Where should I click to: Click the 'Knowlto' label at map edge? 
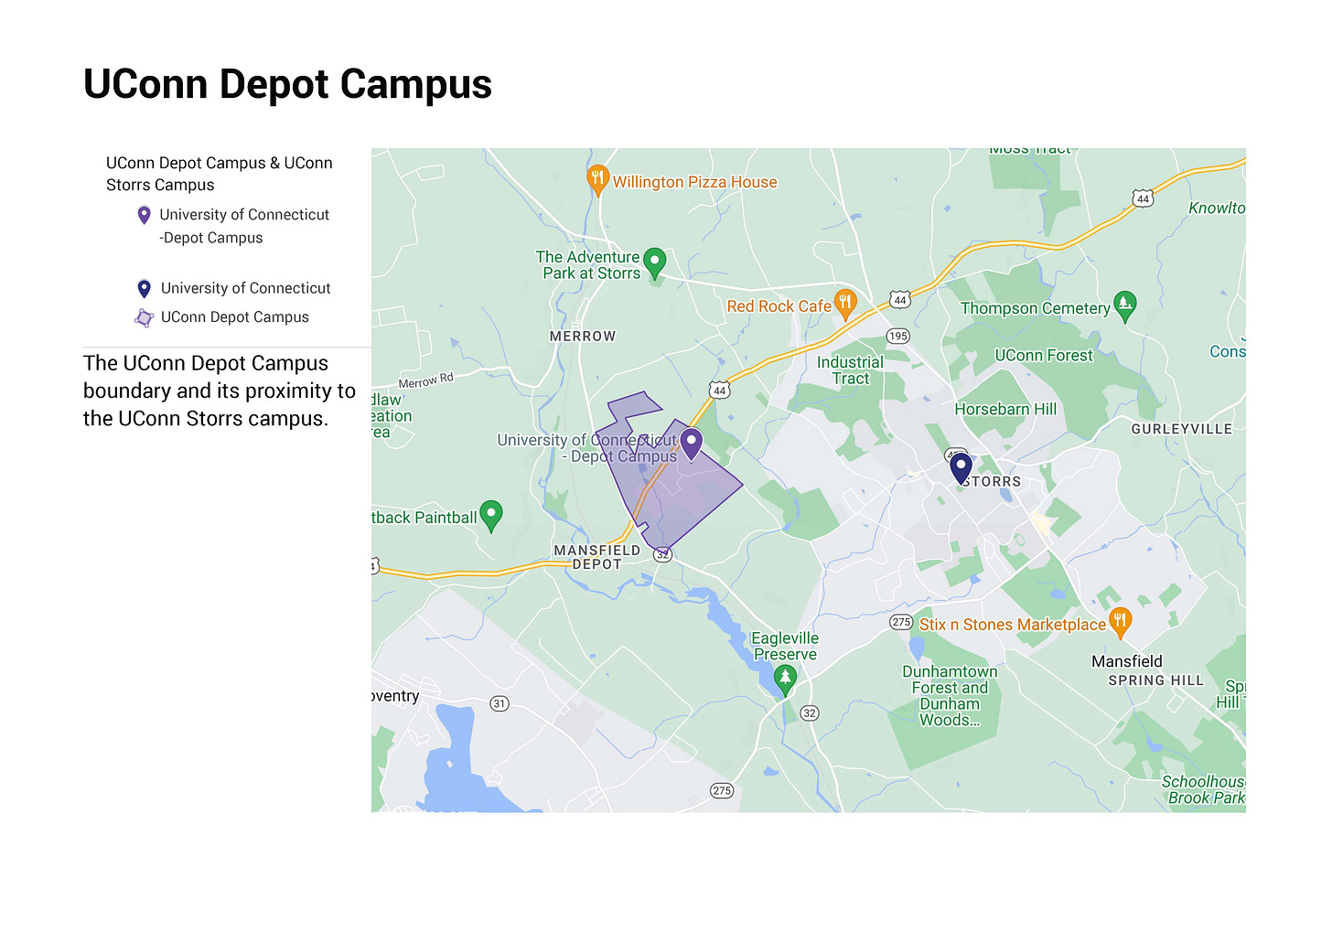pyautogui.click(x=1217, y=209)
